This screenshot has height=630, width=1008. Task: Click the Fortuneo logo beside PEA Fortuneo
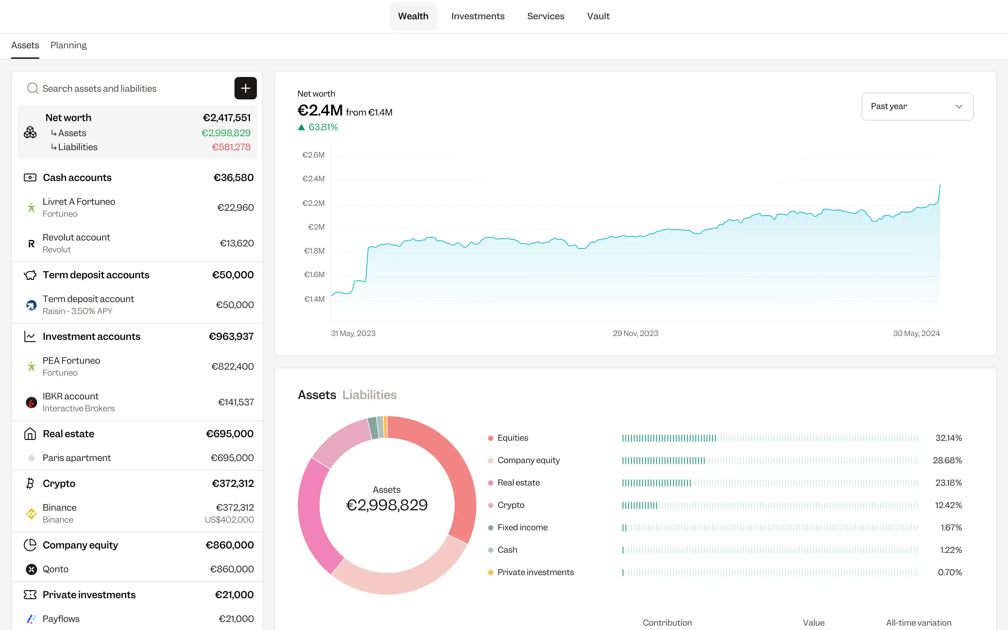pos(31,367)
